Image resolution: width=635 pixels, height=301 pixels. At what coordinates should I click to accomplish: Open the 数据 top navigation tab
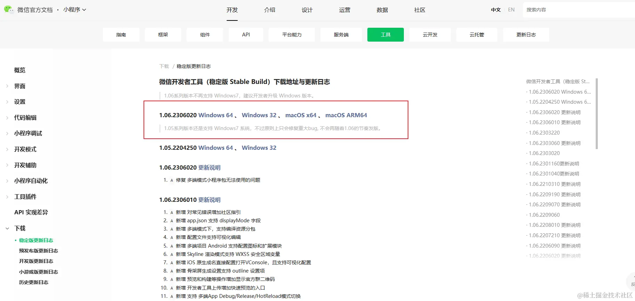tap(382, 10)
